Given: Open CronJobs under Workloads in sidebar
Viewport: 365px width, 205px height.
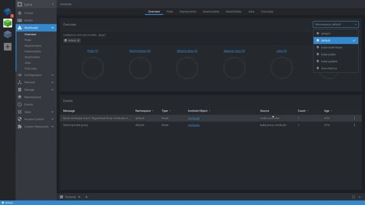Looking at the screenshot, I should pyautogui.click(x=30, y=68).
